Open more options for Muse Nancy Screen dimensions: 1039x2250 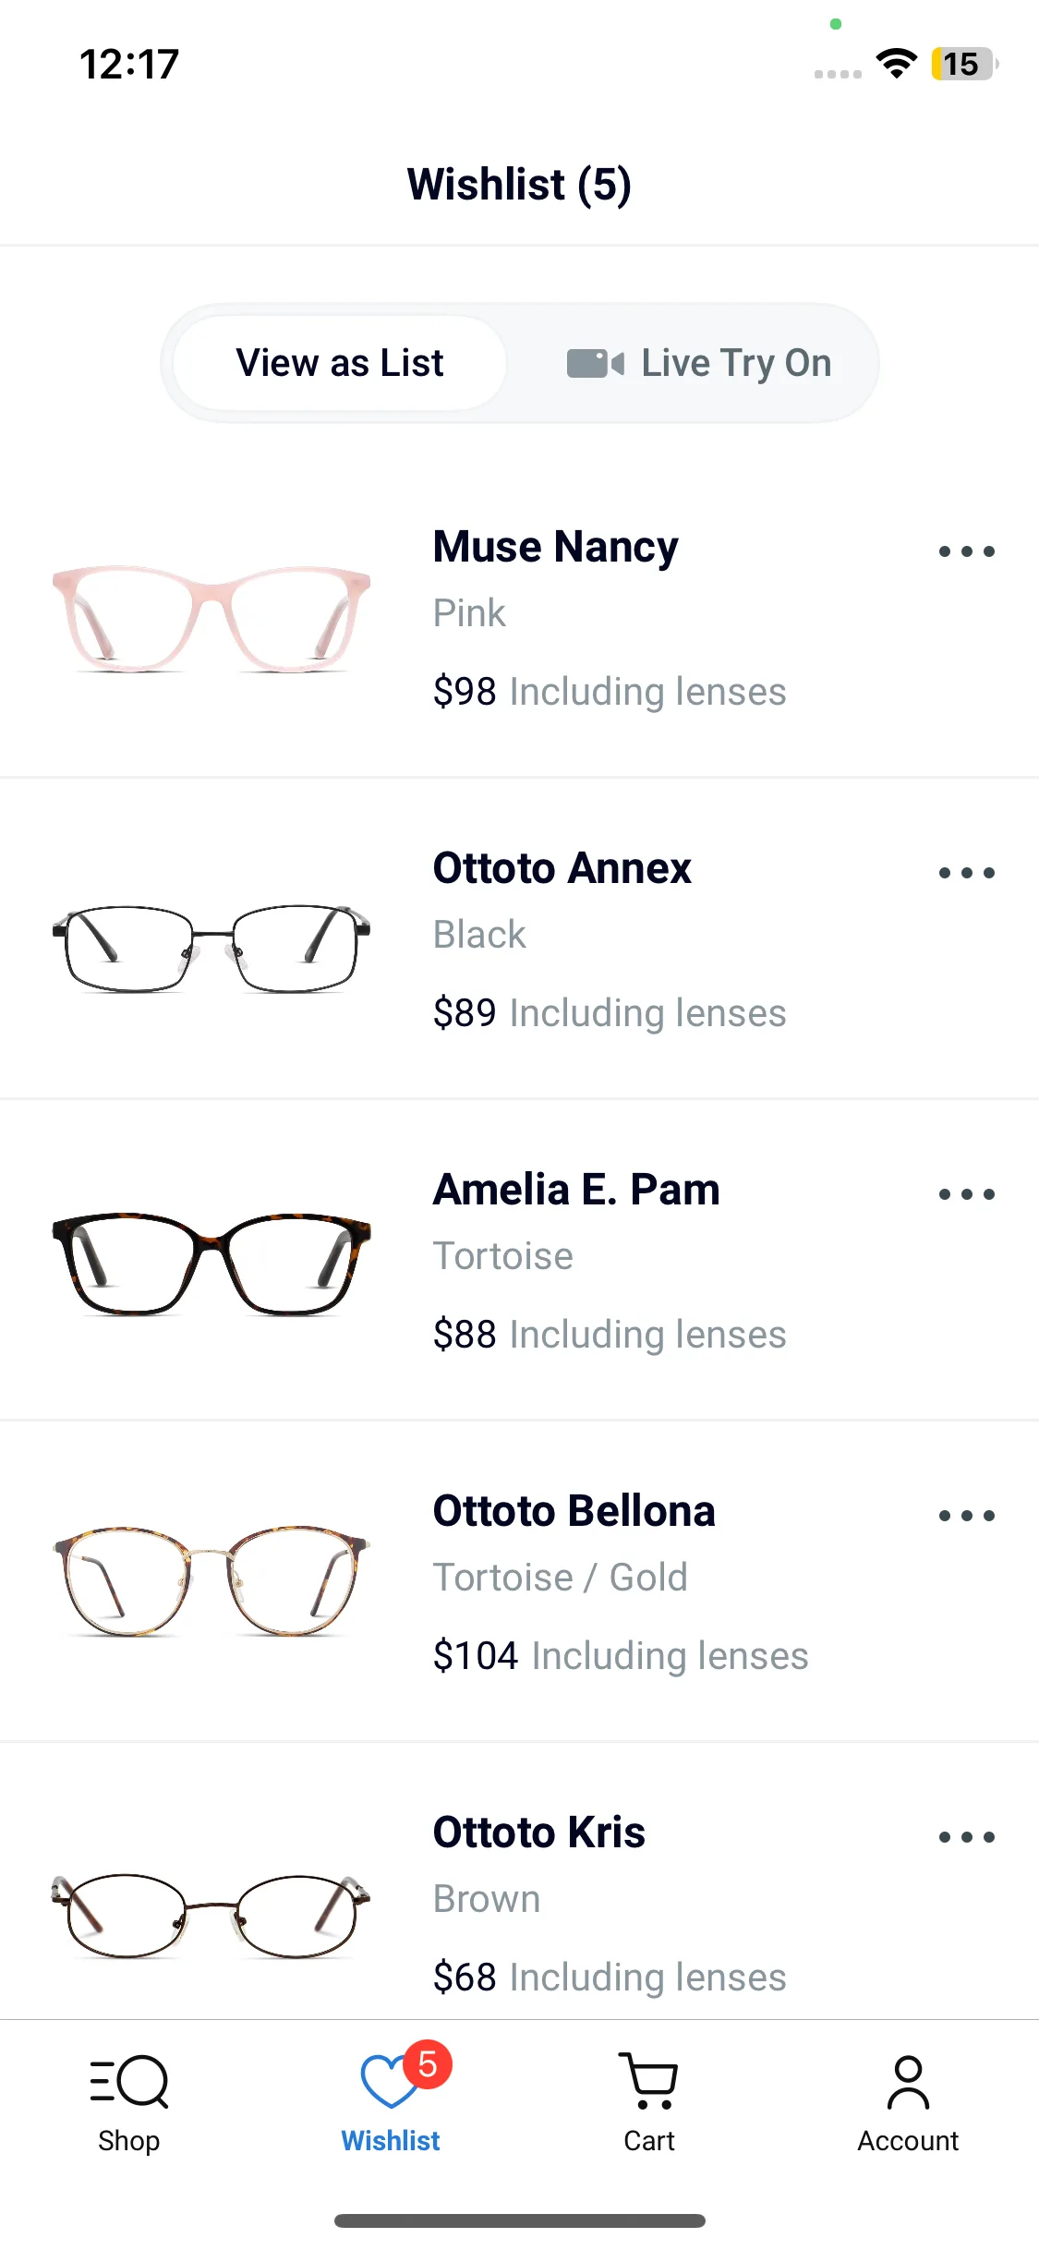coord(966,552)
